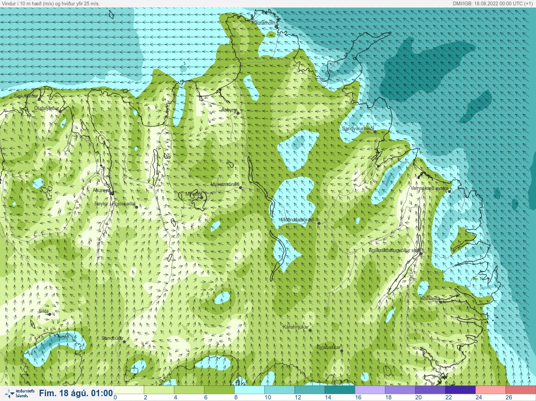Click the Veðurstofa Íslands logo

pyautogui.click(x=18, y=393)
